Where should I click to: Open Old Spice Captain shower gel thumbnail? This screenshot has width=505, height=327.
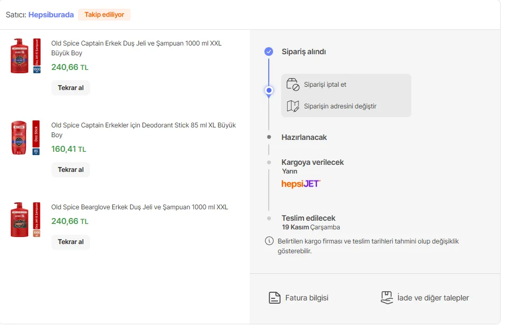point(25,56)
